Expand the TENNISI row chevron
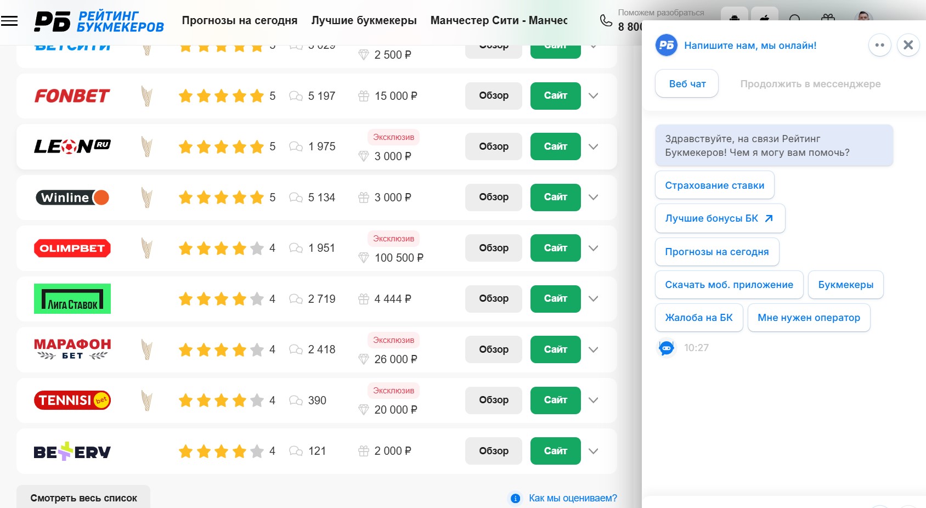The width and height of the screenshot is (926, 508). pyautogui.click(x=593, y=400)
